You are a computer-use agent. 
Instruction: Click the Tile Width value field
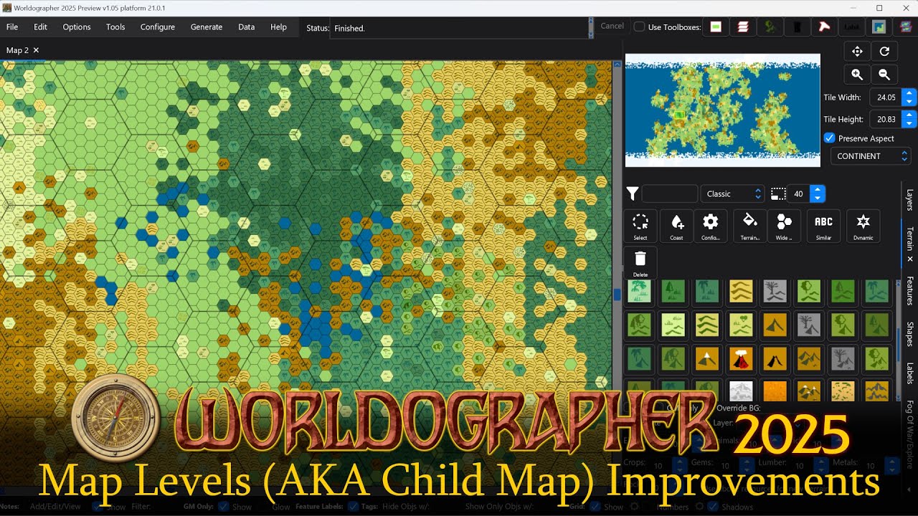click(886, 97)
